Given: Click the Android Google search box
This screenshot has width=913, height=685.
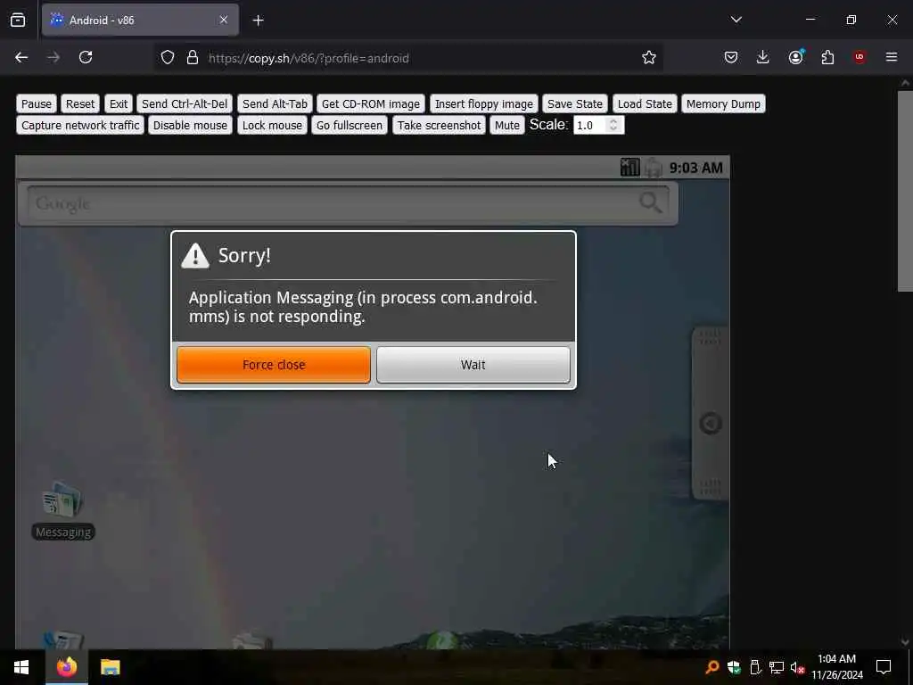Looking at the screenshot, I should (348, 203).
